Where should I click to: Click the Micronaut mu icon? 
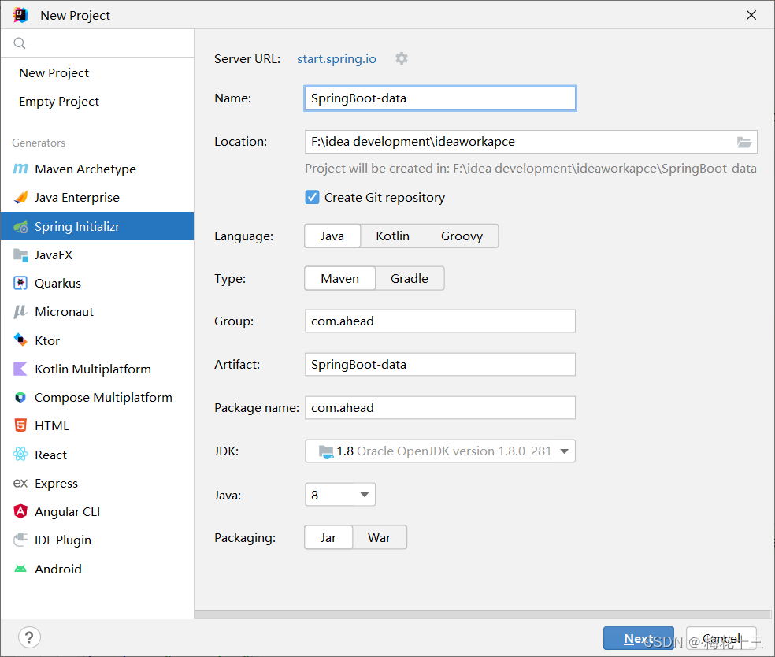(x=20, y=311)
